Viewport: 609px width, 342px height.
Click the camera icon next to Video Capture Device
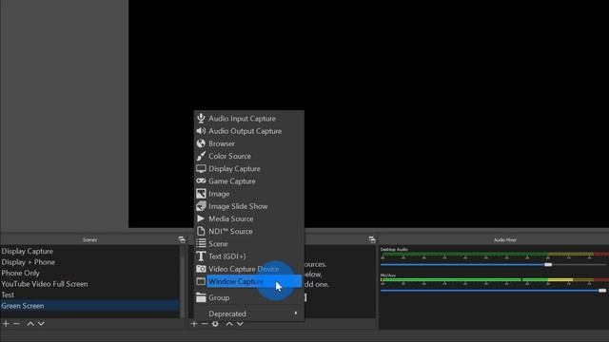pos(201,269)
